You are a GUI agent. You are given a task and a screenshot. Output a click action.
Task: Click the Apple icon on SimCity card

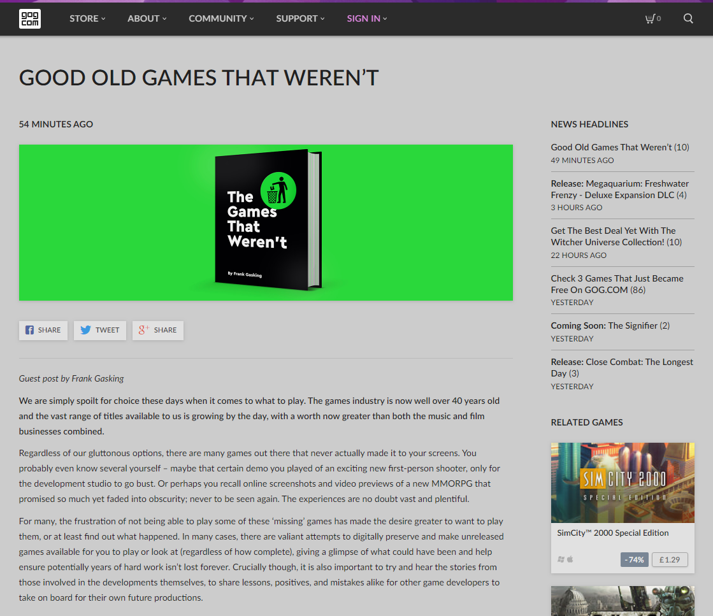[570, 559]
